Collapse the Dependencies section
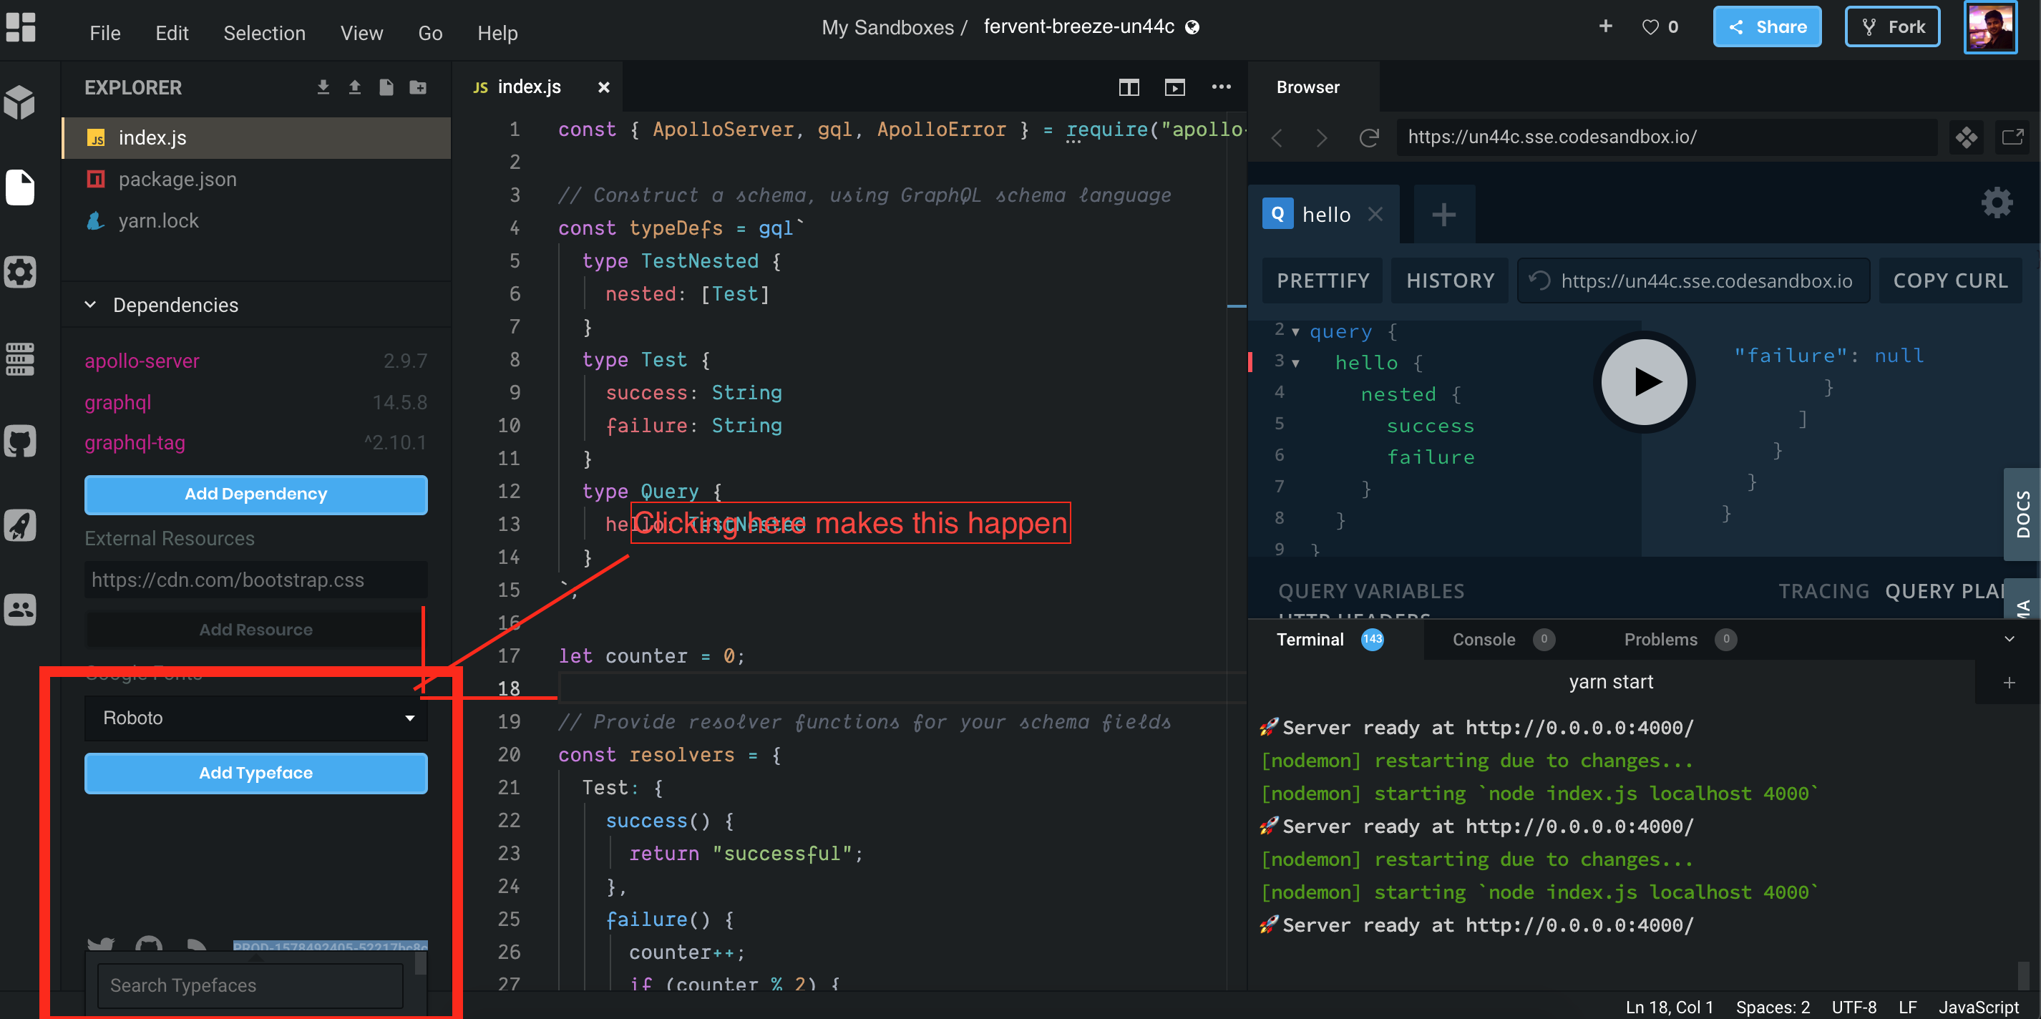The width and height of the screenshot is (2041, 1019). (x=89, y=305)
